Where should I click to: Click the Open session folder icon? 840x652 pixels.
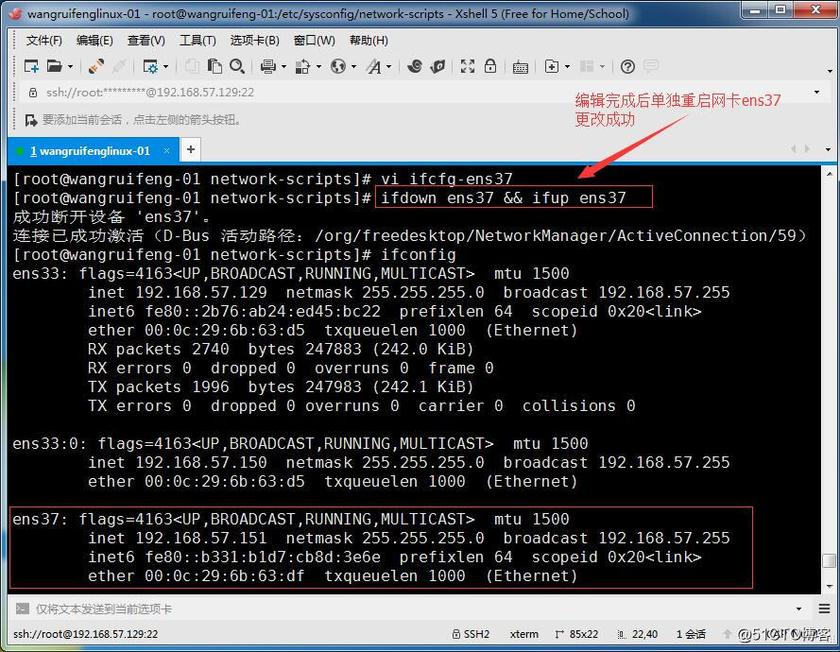coord(54,66)
